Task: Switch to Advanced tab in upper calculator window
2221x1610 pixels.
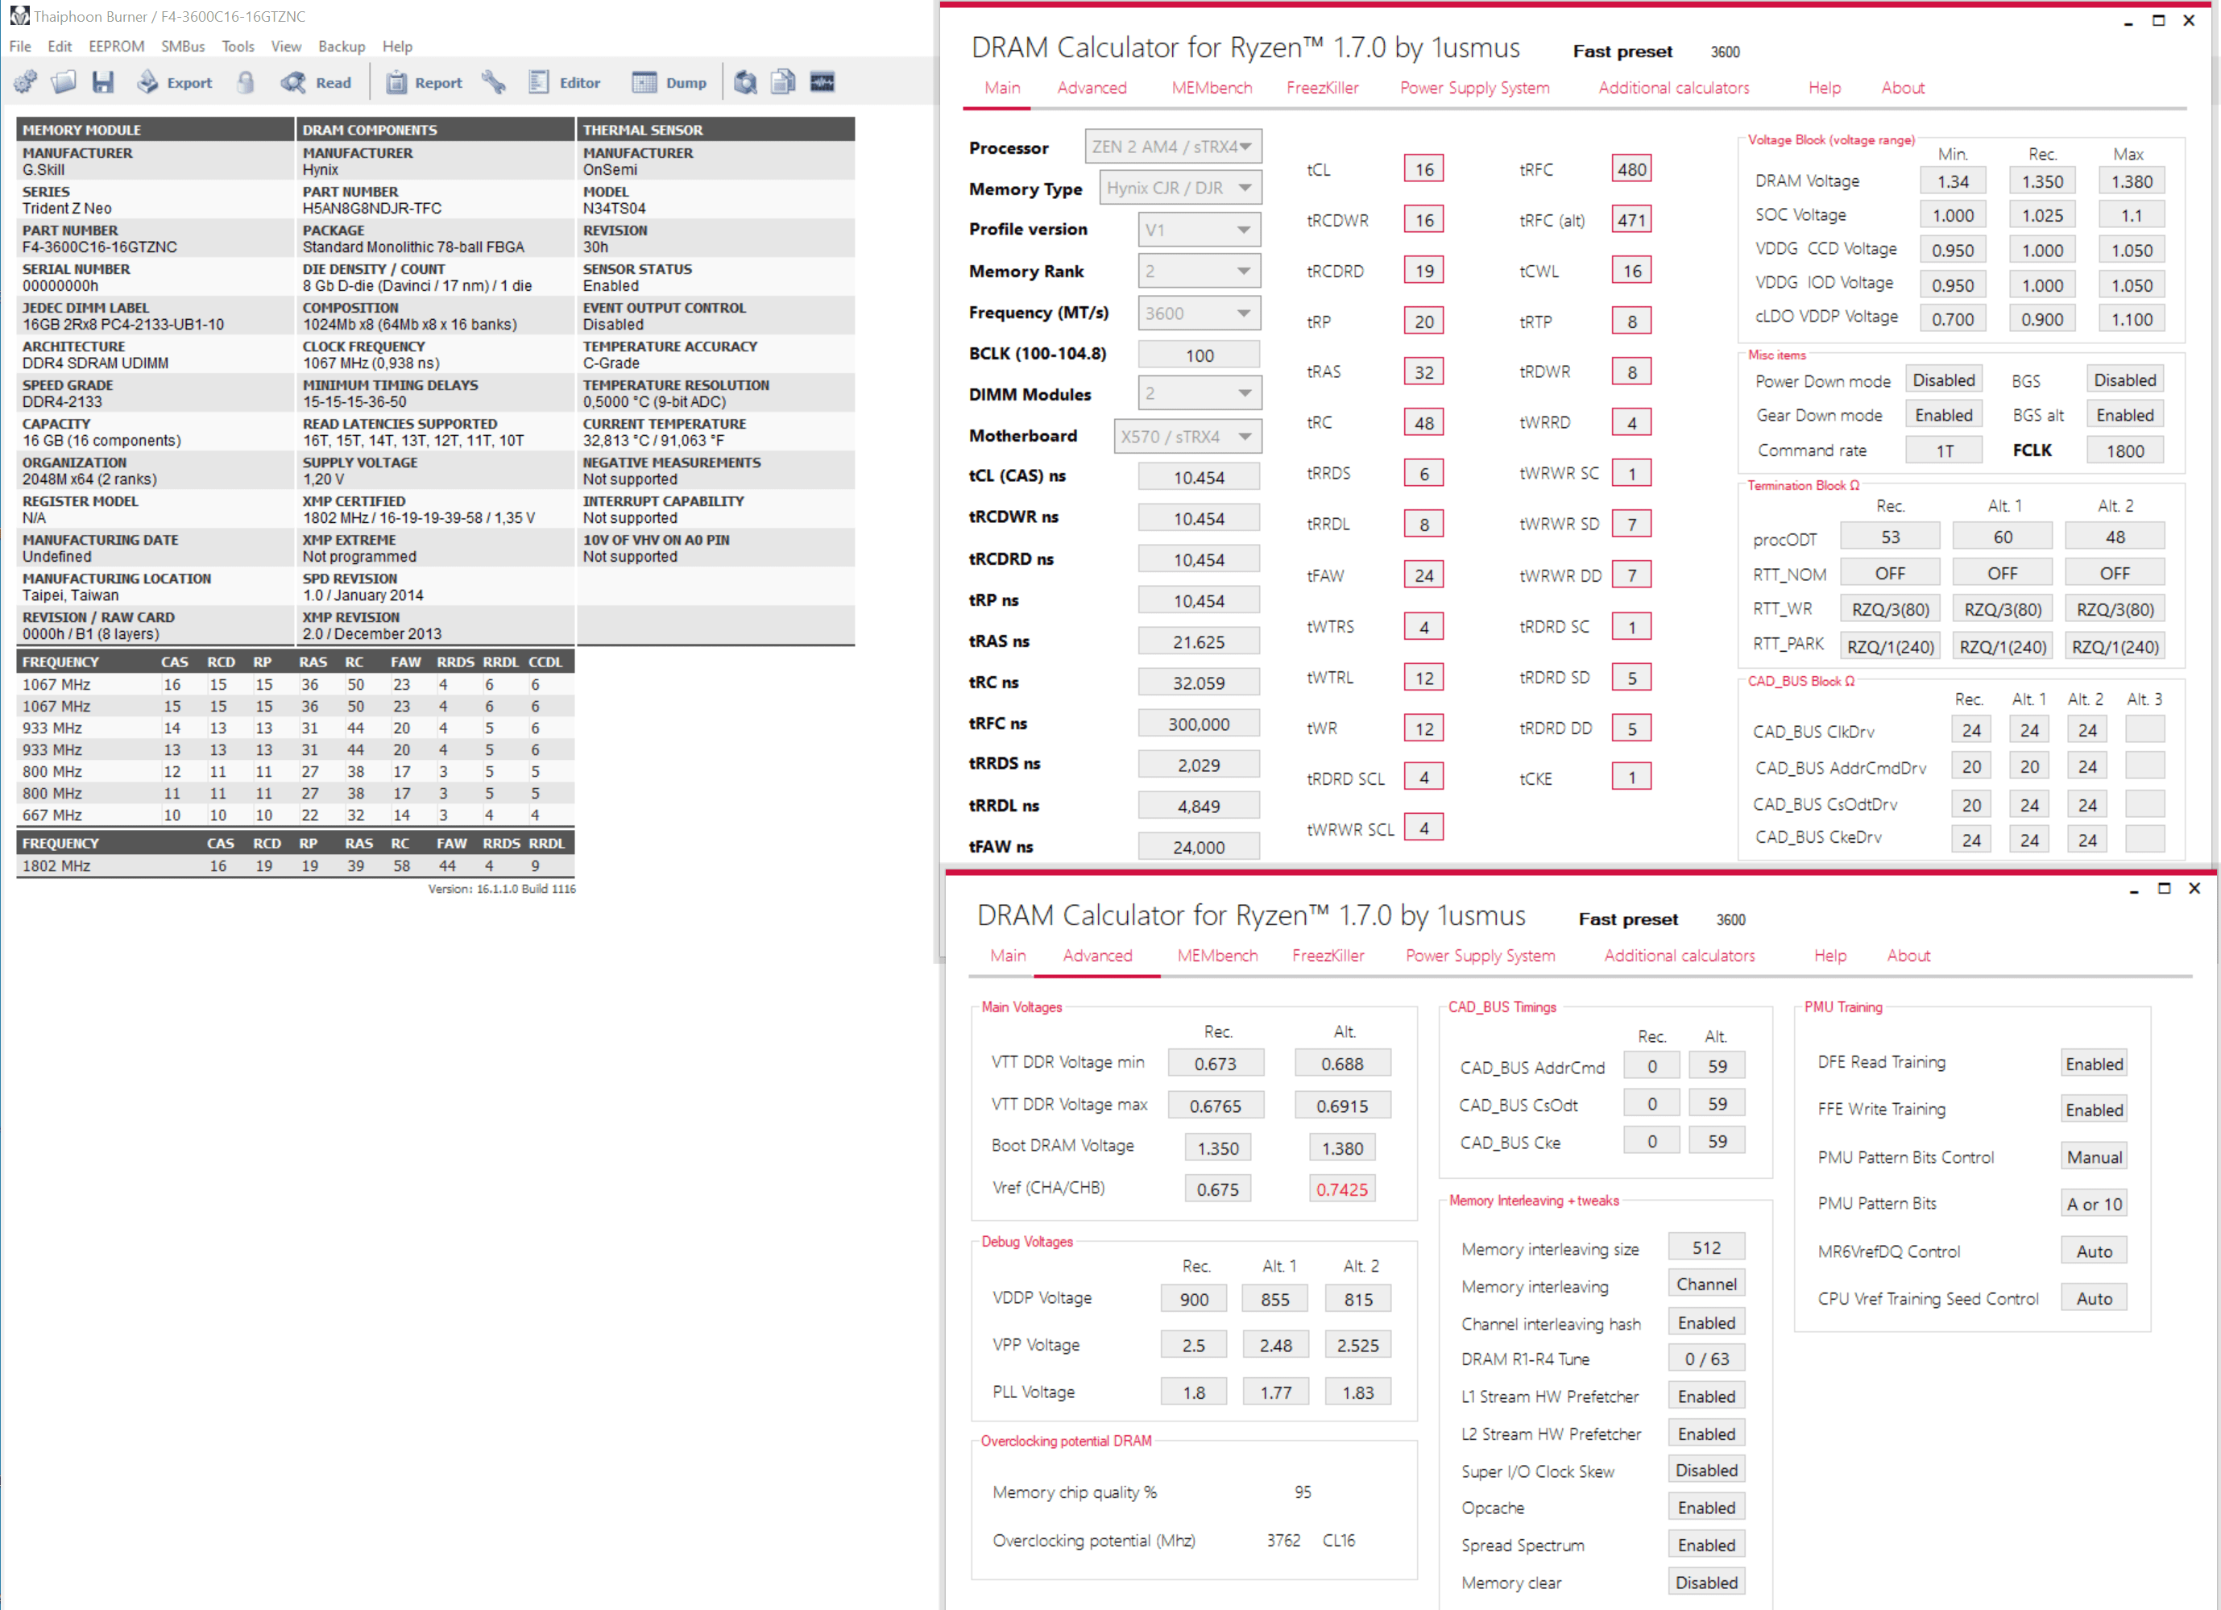Action: pos(1092,88)
